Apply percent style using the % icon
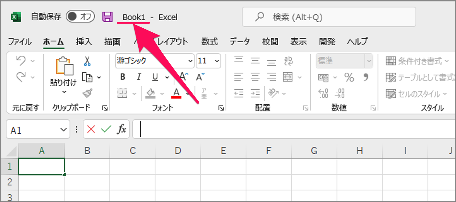Screen dimensions: 456x202 tap(349, 77)
